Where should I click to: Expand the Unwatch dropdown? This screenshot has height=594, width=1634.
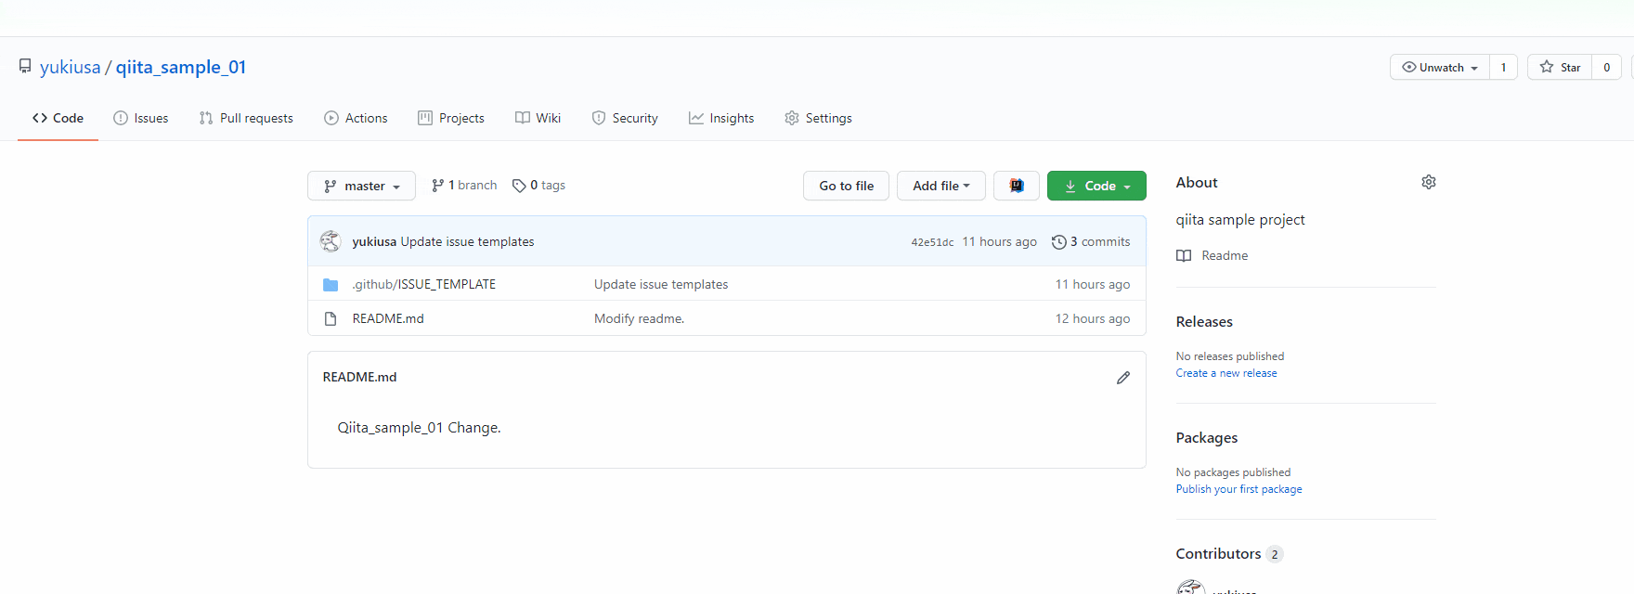[1440, 67]
